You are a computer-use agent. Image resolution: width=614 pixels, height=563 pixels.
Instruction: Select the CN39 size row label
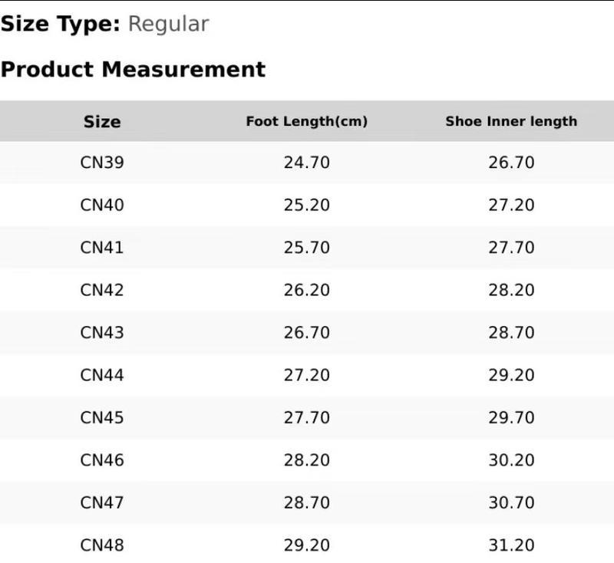point(102,163)
